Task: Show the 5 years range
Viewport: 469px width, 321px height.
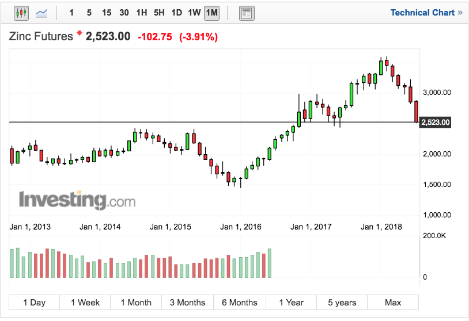Action: (x=342, y=303)
